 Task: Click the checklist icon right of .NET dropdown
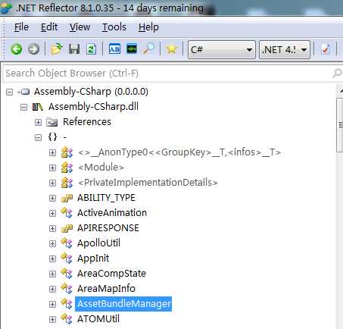coord(326,49)
